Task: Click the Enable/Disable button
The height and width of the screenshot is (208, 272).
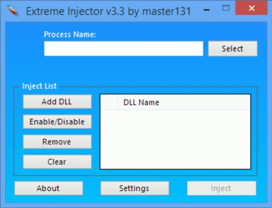Action: pos(57,122)
